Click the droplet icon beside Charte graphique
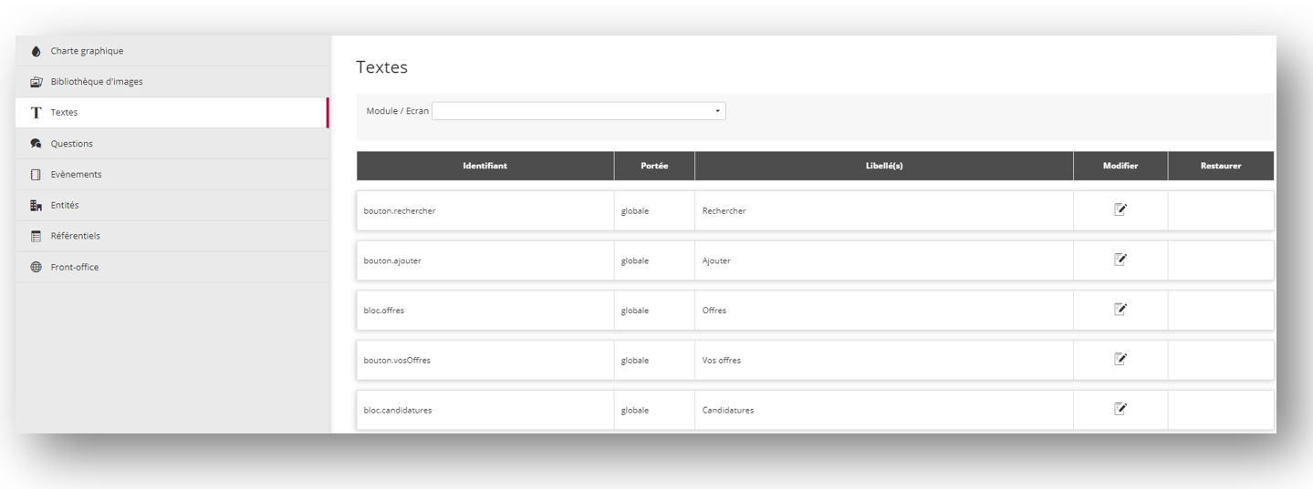 click(x=36, y=51)
